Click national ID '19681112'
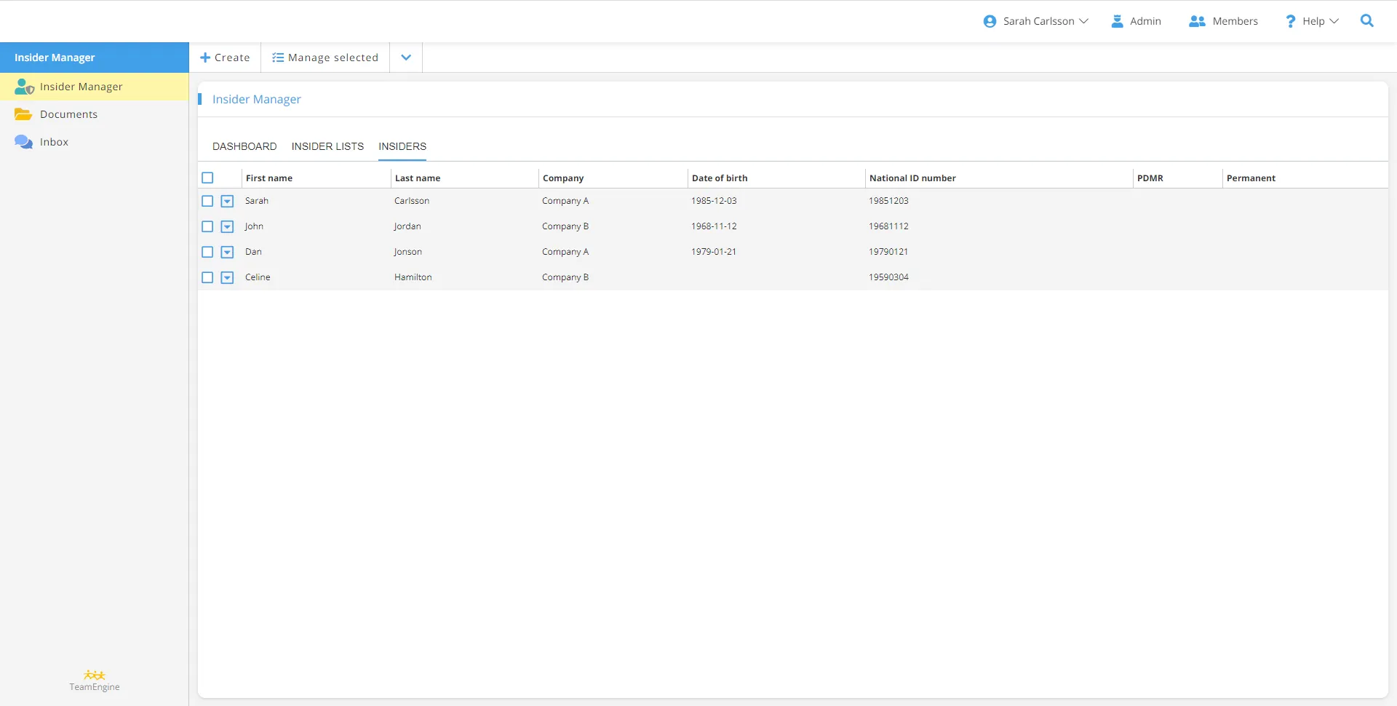 pyautogui.click(x=888, y=226)
